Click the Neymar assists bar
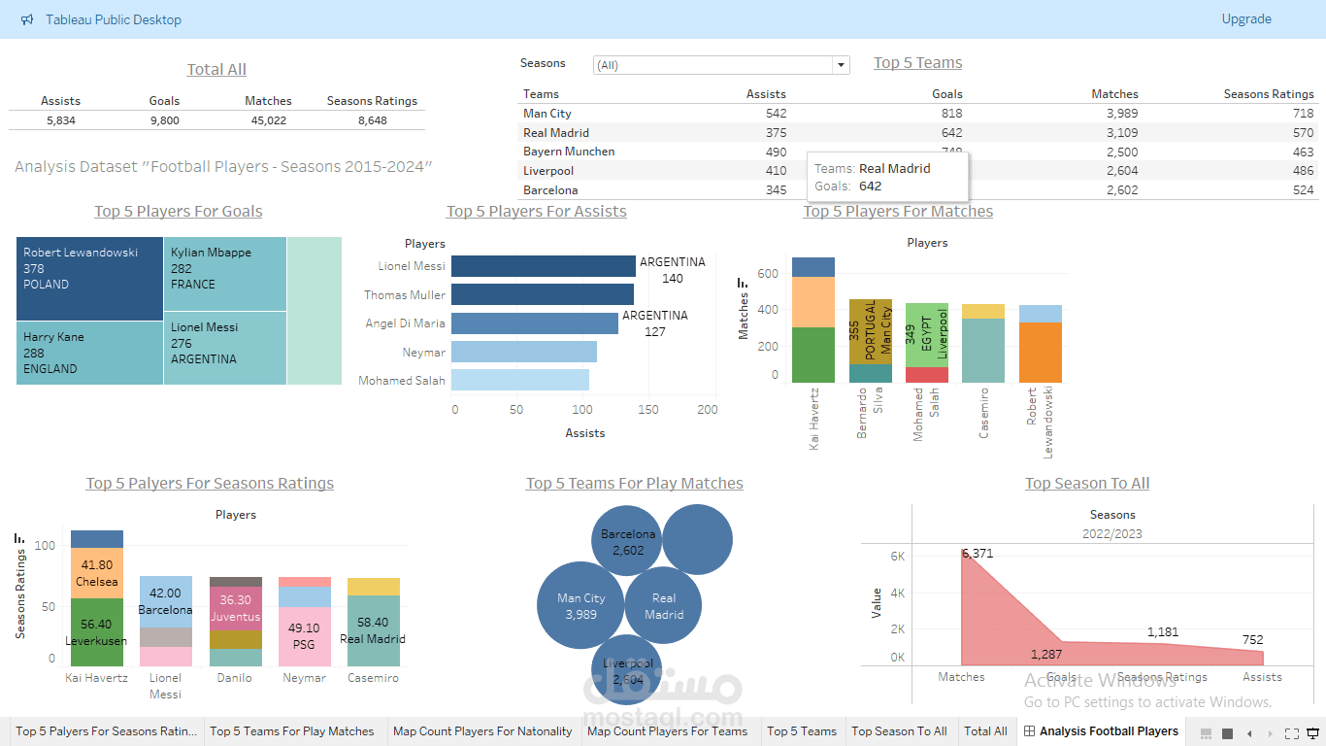 pos(524,352)
